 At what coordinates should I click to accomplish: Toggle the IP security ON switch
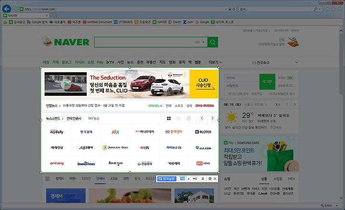(x=290, y=78)
